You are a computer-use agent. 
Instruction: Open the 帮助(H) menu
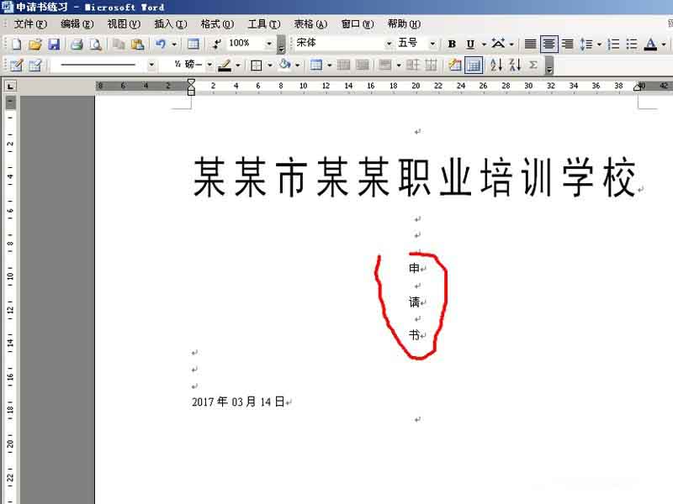(404, 24)
